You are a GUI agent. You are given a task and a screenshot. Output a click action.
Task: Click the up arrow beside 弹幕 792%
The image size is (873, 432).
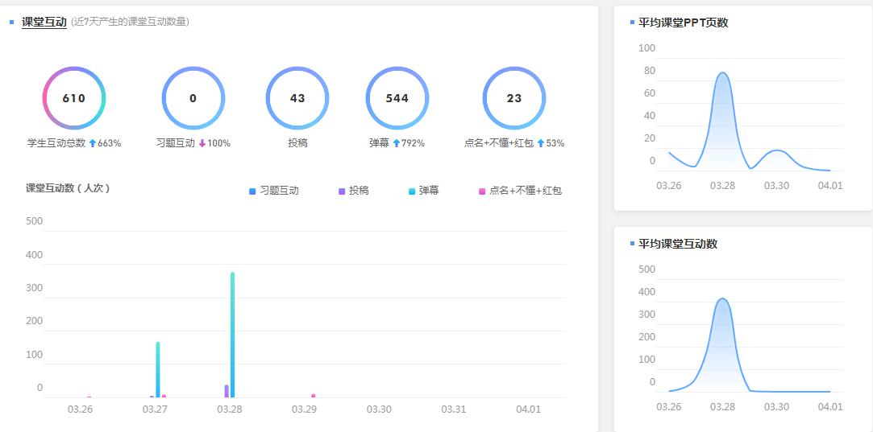click(x=397, y=143)
